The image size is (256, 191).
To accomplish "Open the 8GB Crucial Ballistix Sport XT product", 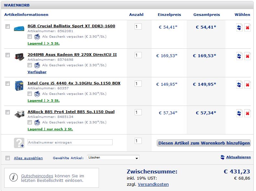I will point(71,26).
